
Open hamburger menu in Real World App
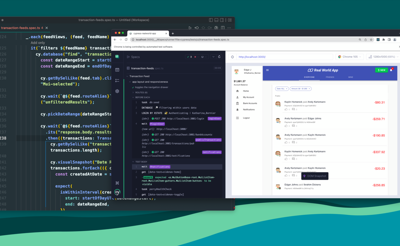click(267, 70)
